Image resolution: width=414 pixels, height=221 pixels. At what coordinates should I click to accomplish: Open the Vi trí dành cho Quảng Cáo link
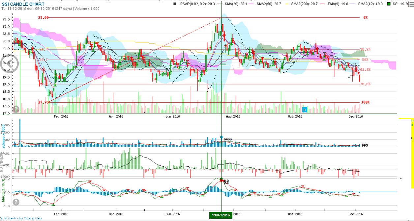tap(21, 218)
